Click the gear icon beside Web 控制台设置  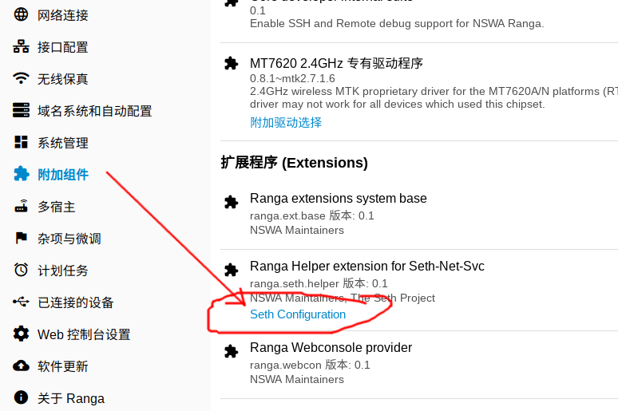(x=21, y=334)
